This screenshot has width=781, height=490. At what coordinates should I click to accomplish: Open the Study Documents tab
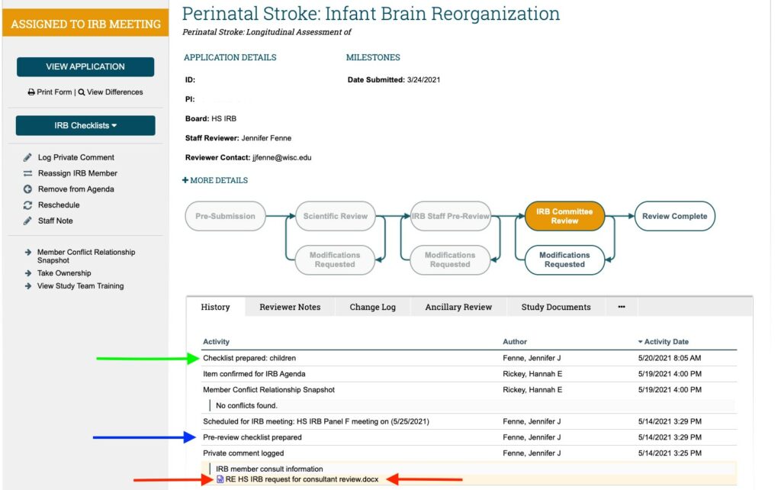[556, 307]
